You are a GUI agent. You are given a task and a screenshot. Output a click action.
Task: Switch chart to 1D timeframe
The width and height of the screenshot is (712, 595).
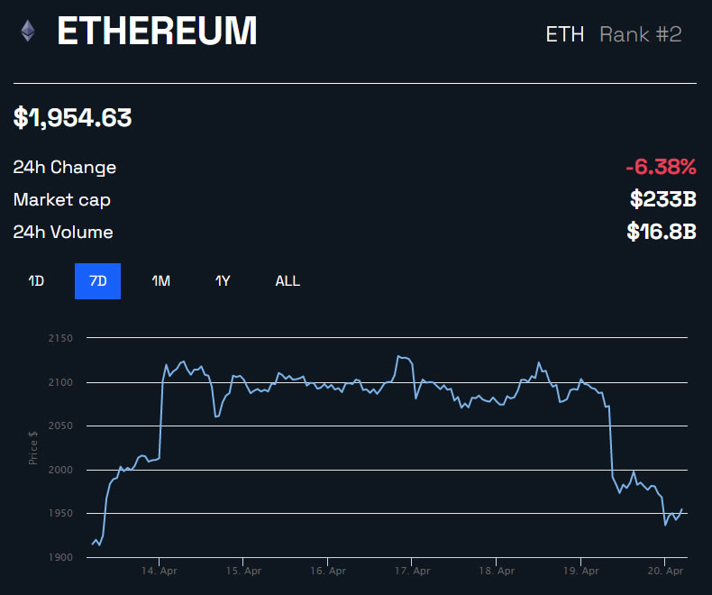(36, 281)
